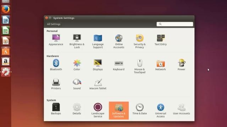The height and width of the screenshot is (127, 227).
Task: Minimize the System Settings window
Action: pyautogui.click(x=50, y=18)
